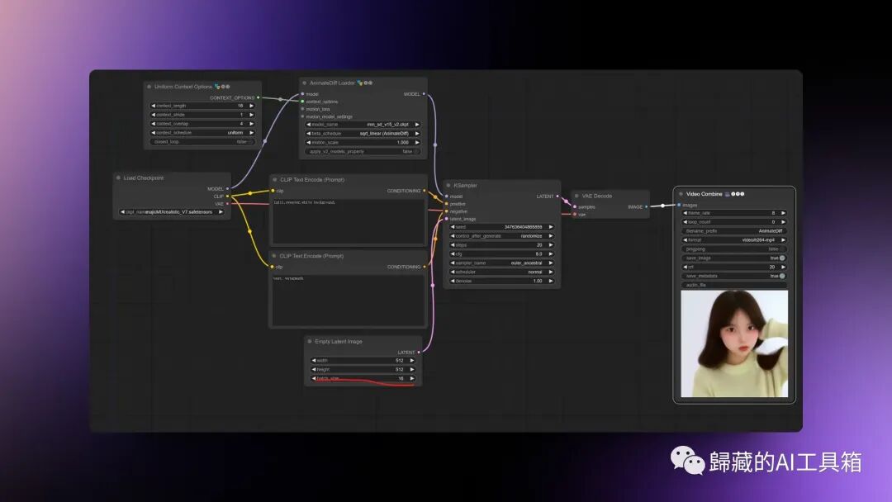The image size is (892, 502).
Task: Click the Video Combine images input port
Action: coord(679,205)
